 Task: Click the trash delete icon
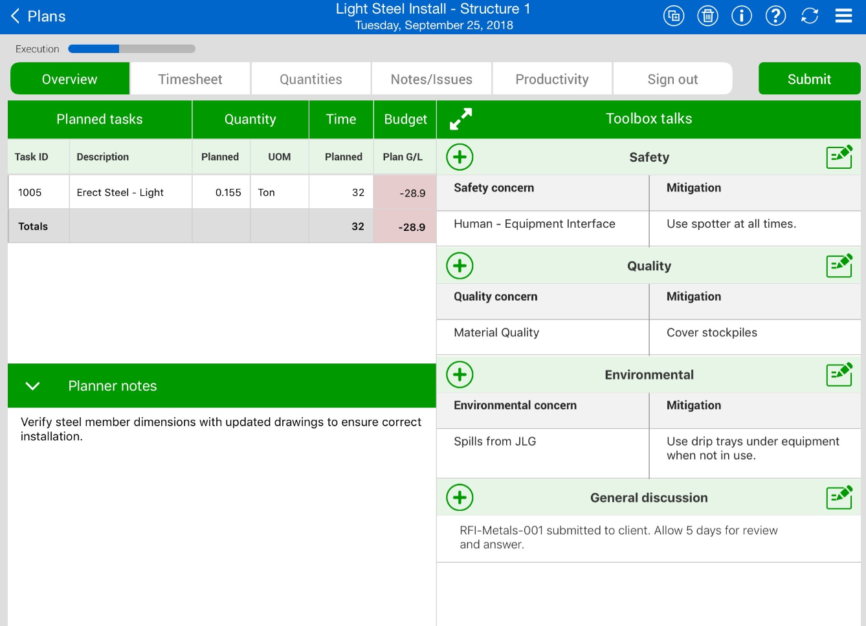(x=707, y=16)
